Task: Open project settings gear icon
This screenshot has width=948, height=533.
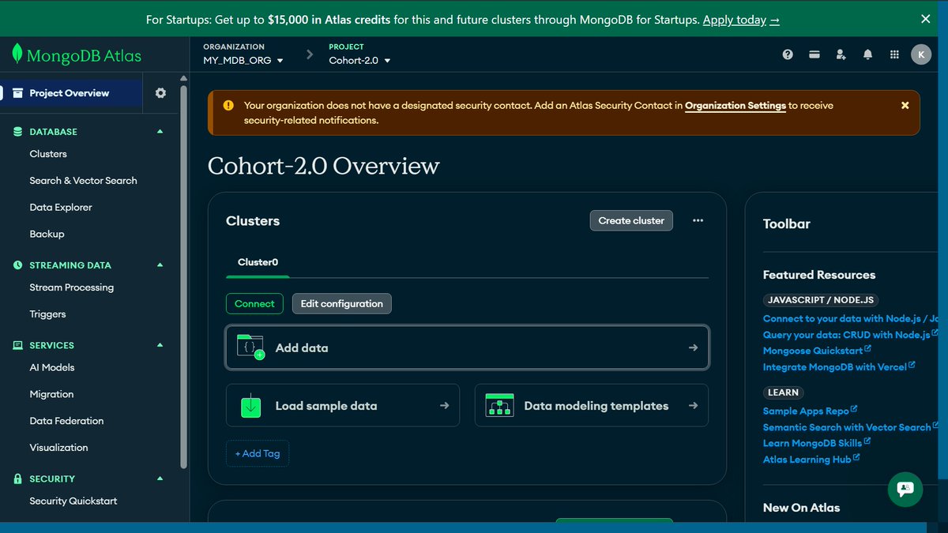Action: (161, 93)
